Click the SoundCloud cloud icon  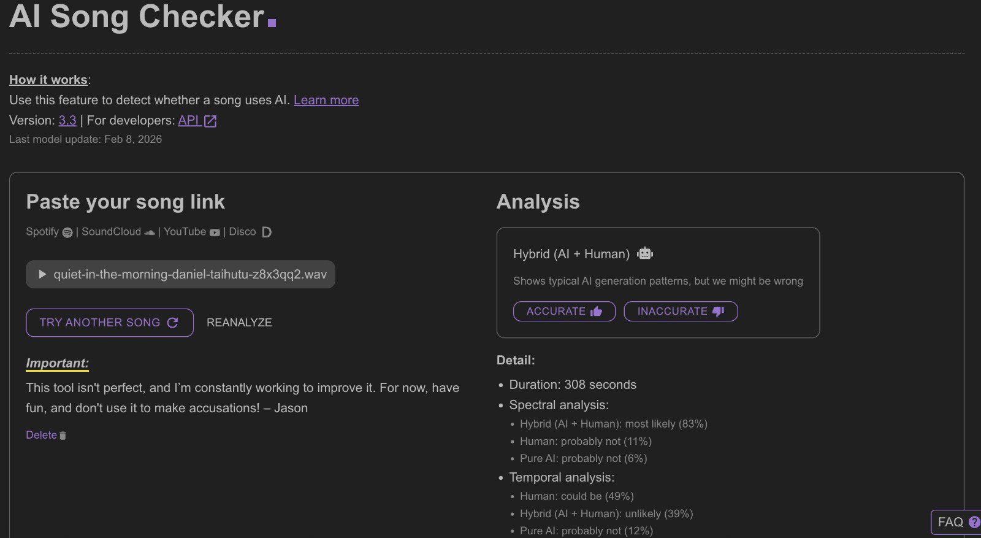[150, 232]
